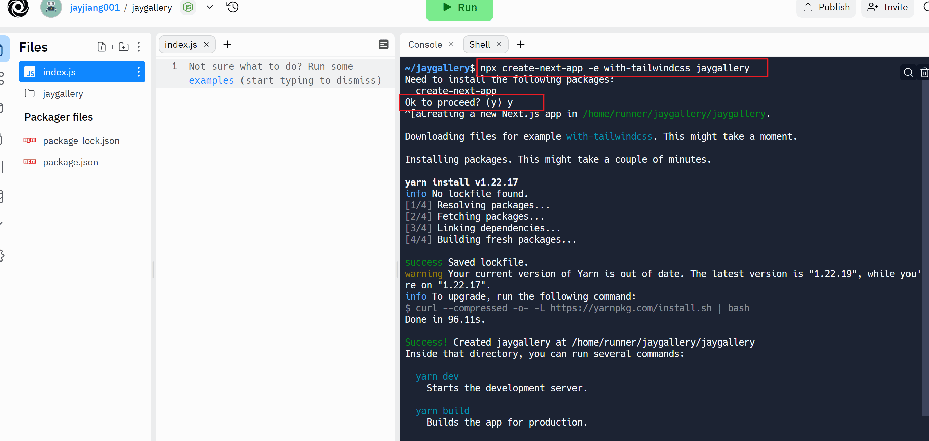Open package.json in Packager files
This screenshot has width=929, height=441.
(x=70, y=162)
